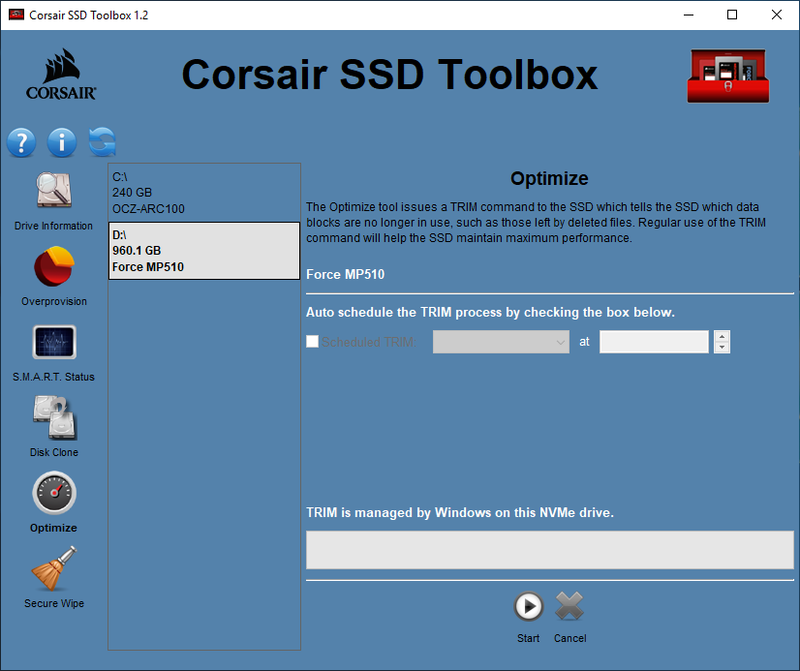Click the TRIM progress bar
This screenshot has height=671, width=800.
(x=549, y=549)
